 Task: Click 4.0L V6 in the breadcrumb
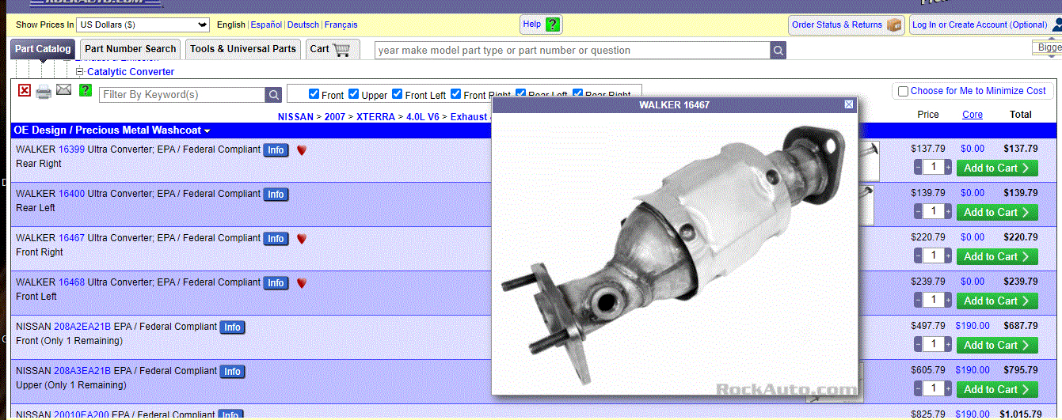coord(423,117)
